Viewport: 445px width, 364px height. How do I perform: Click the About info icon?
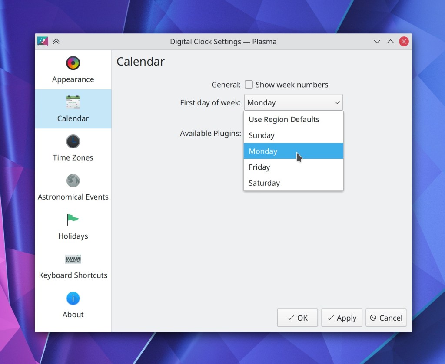tap(73, 298)
